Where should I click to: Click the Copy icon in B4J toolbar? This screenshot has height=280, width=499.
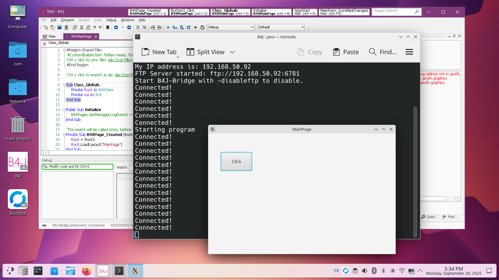click(75, 27)
